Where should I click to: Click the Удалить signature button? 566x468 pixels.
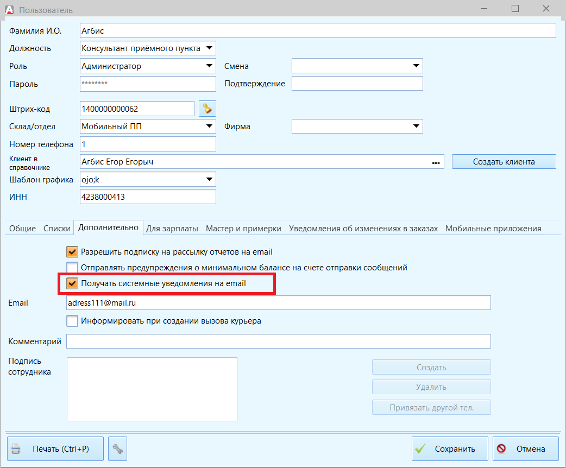click(x=431, y=387)
